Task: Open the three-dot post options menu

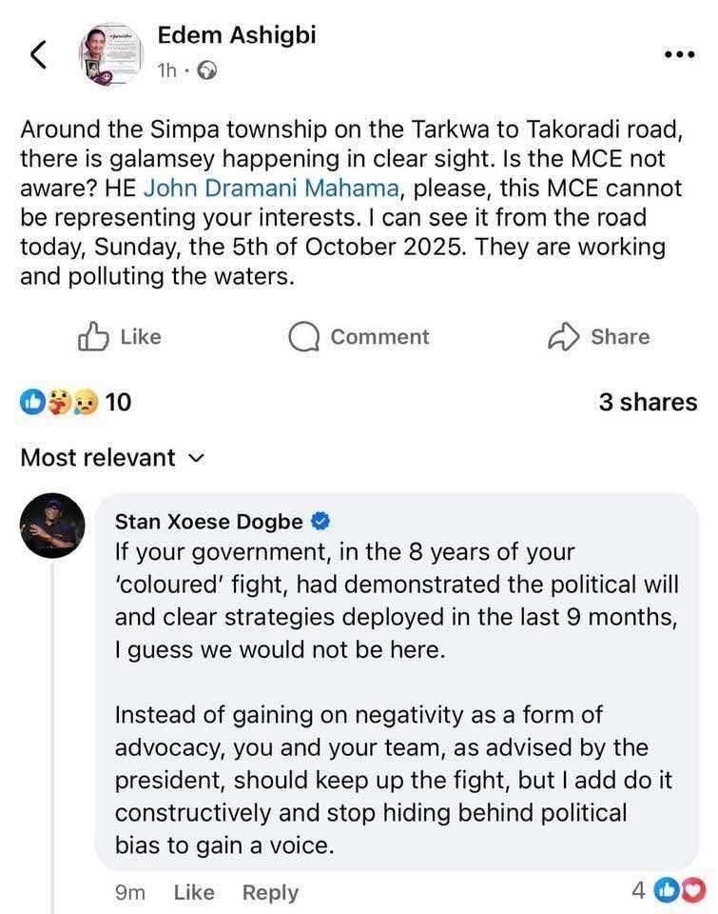Action: pyautogui.click(x=679, y=54)
